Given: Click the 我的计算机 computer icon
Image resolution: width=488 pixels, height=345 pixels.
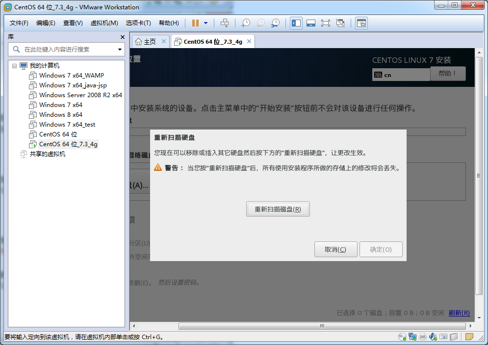Looking at the screenshot, I should tap(24, 66).
